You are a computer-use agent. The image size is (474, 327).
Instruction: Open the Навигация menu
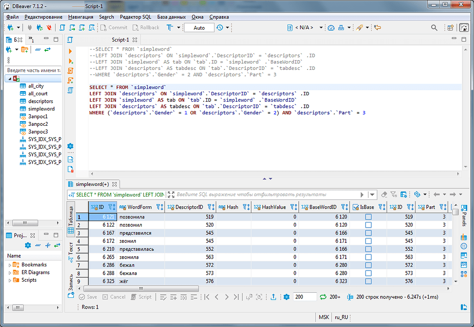(x=81, y=17)
